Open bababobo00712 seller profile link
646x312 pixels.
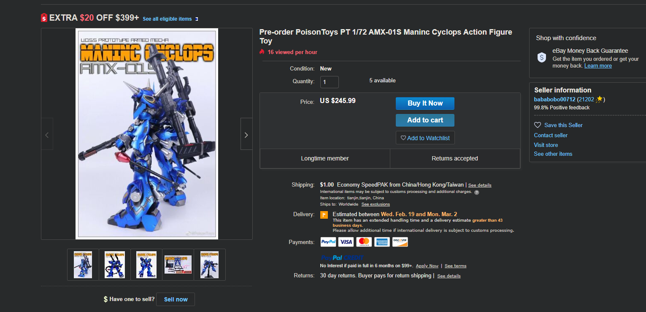554,100
